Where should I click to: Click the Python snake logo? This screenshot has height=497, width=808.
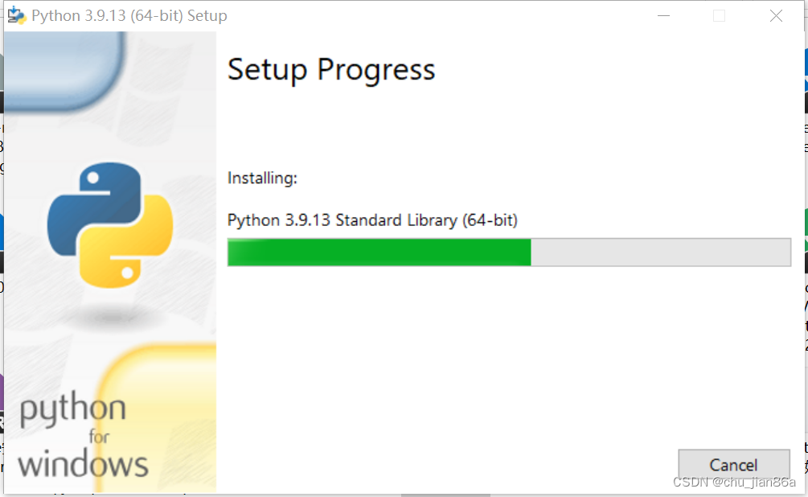click(x=110, y=225)
